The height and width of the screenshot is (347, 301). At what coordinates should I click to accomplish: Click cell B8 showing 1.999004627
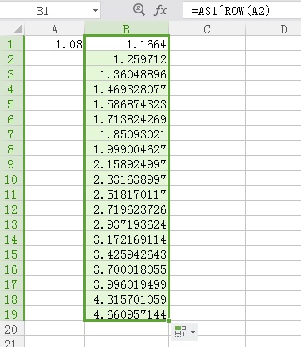pos(127,149)
